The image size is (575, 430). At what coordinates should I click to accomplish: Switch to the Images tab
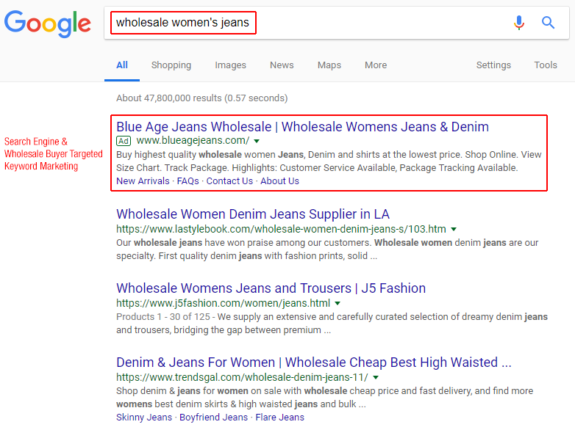pyautogui.click(x=230, y=65)
